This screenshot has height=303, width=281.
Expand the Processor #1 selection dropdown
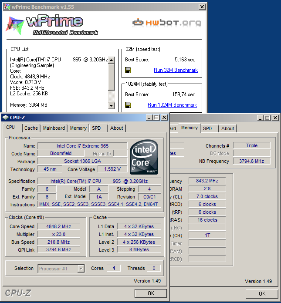click(81, 269)
